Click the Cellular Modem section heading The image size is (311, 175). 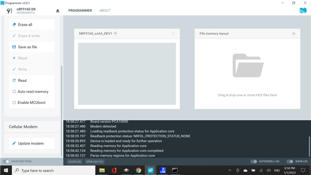coord(23,126)
